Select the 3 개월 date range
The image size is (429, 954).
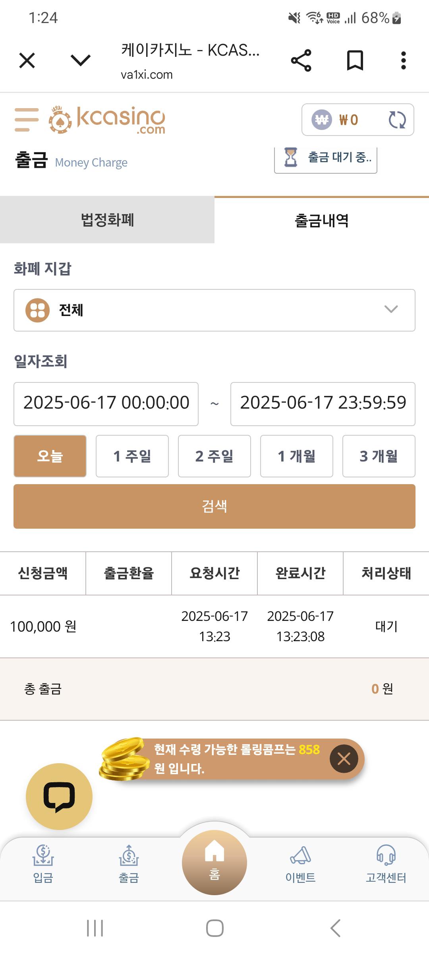click(x=379, y=456)
